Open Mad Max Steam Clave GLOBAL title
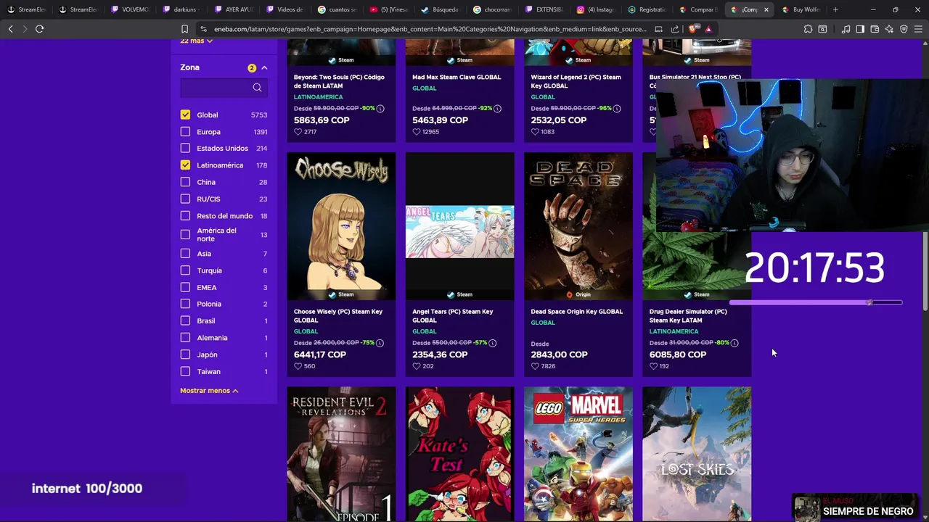 coord(457,77)
